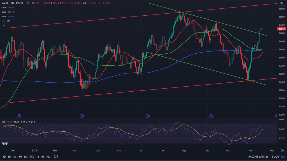287x161 pixels.
Task: Open the USD currency dropdown
Action: [x=281, y=3]
